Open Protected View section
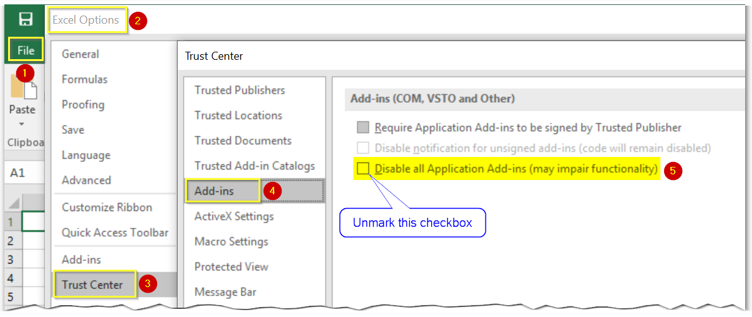Viewport: 752px width, 317px height. pyautogui.click(x=231, y=267)
